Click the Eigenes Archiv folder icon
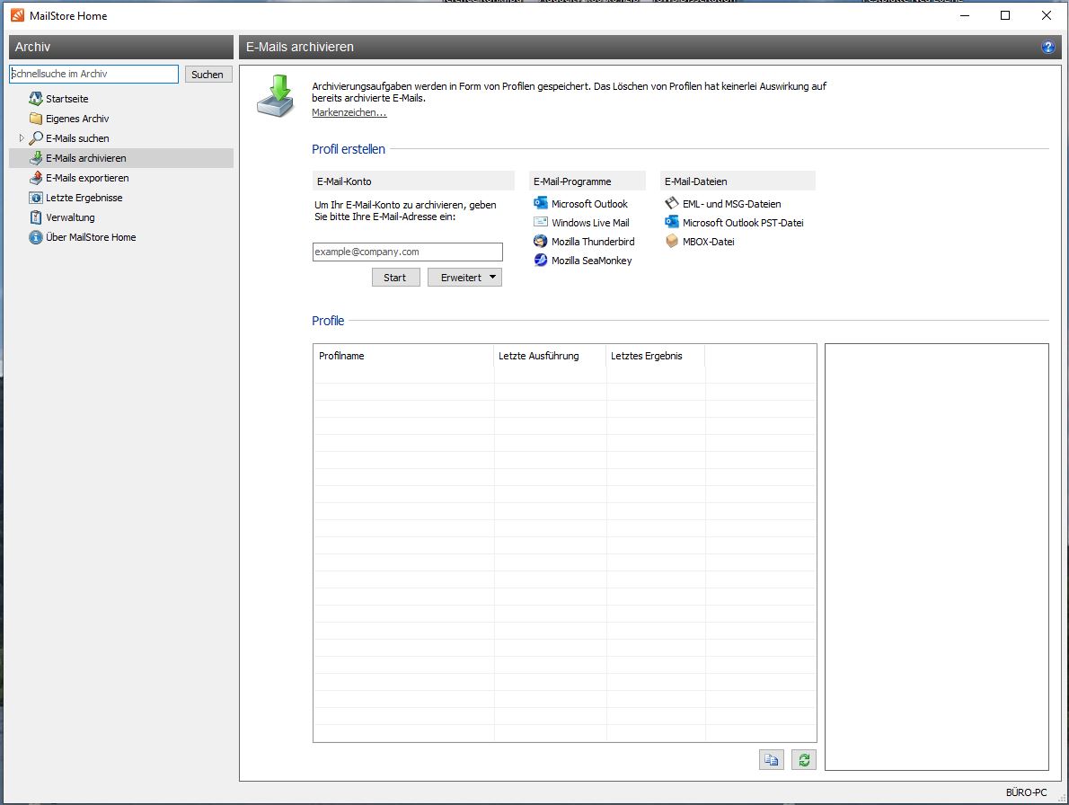Viewport: 1069px width, 805px height. (35, 119)
